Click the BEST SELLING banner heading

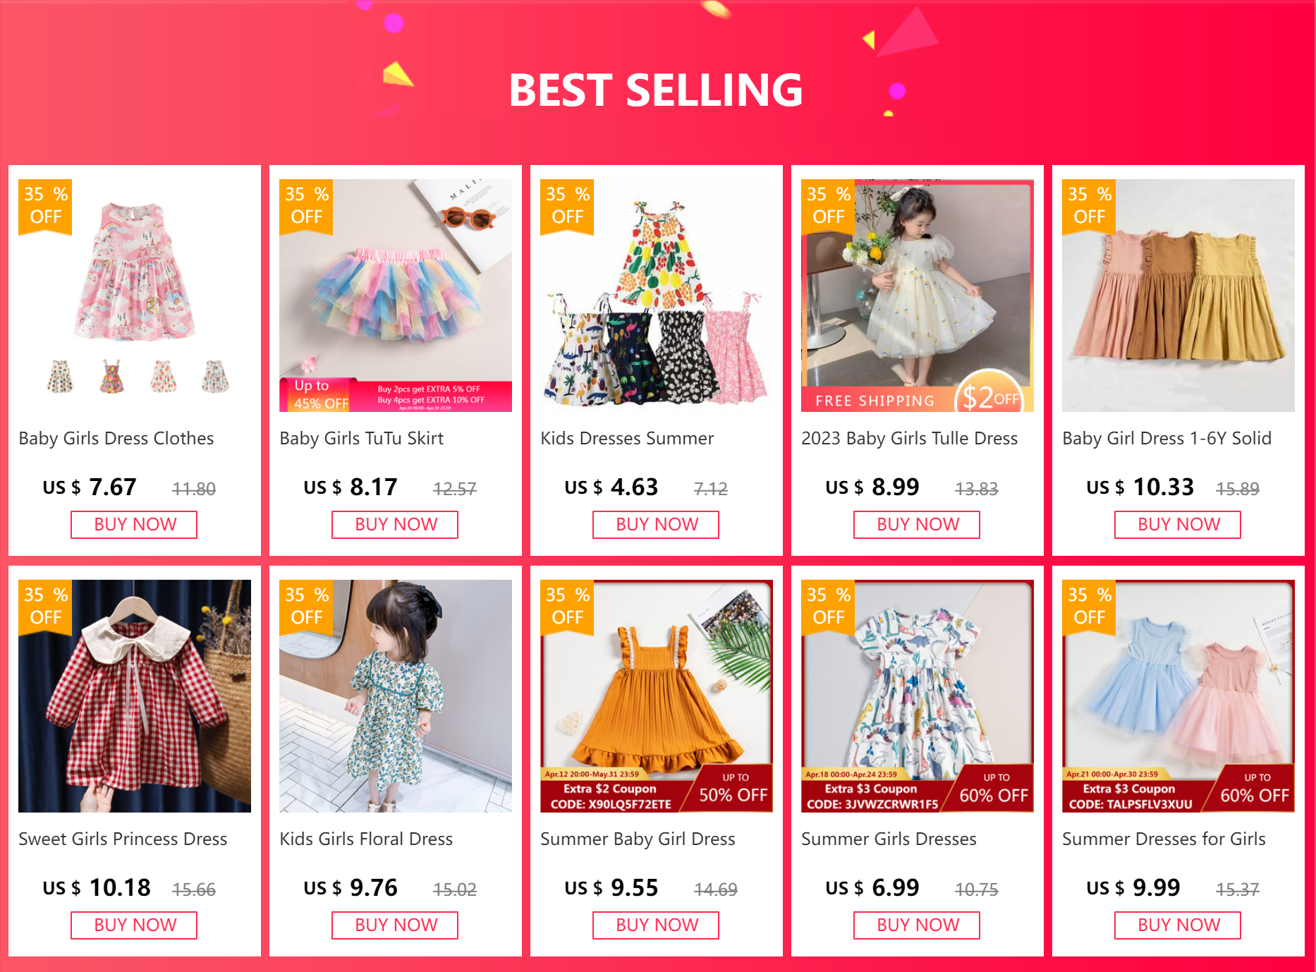[656, 90]
